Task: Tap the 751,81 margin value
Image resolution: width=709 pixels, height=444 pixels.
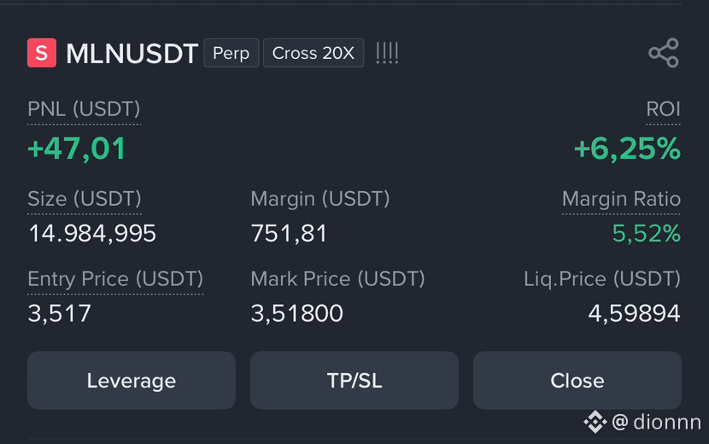Action: coord(289,234)
